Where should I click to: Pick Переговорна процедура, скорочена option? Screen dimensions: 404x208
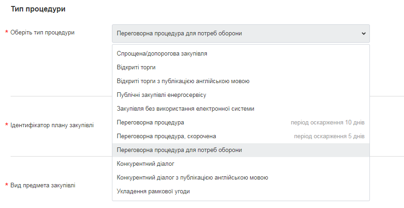(166, 136)
